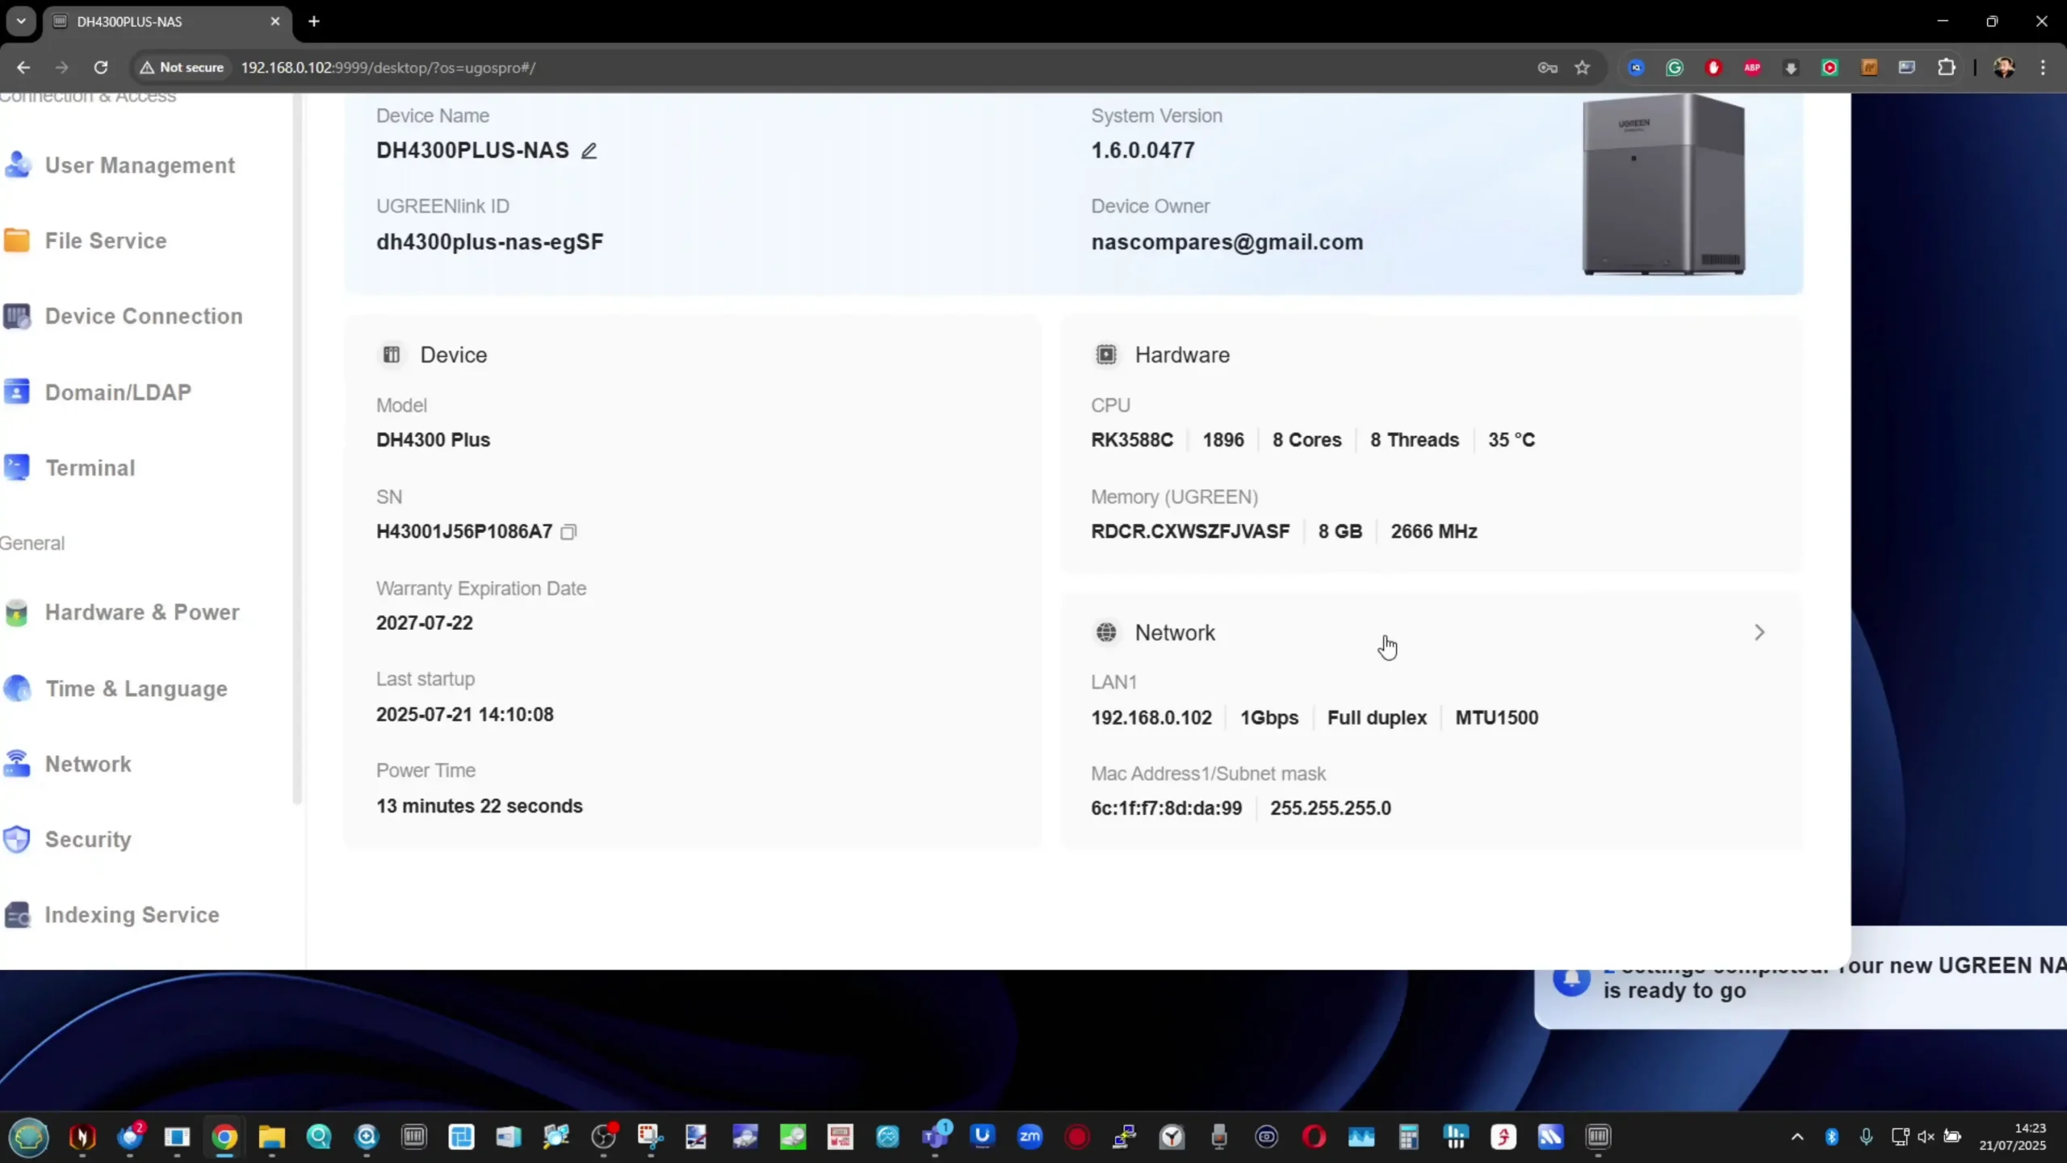Open File Explorer from the taskbar
2067x1163 pixels.
(x=271, y=1137)
